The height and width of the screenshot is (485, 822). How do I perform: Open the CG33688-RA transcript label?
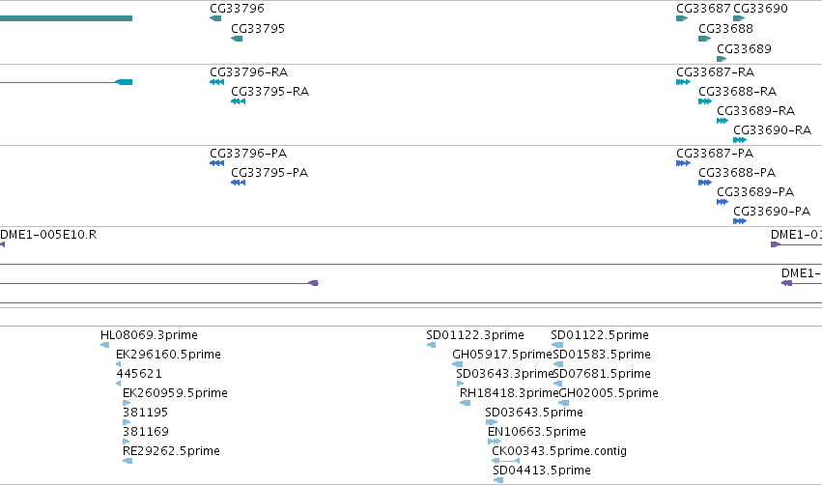point(738,91)
